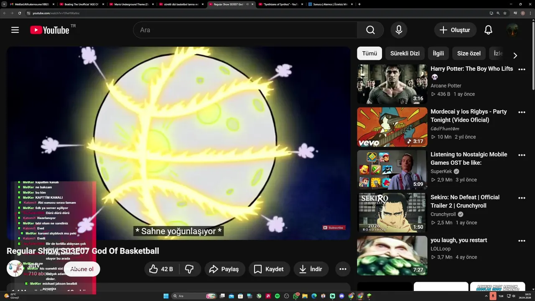Switch to Mario Underground Theme browser tab
Image resolution: width=535 pixels, height=301 pixels.
(131, 4)
